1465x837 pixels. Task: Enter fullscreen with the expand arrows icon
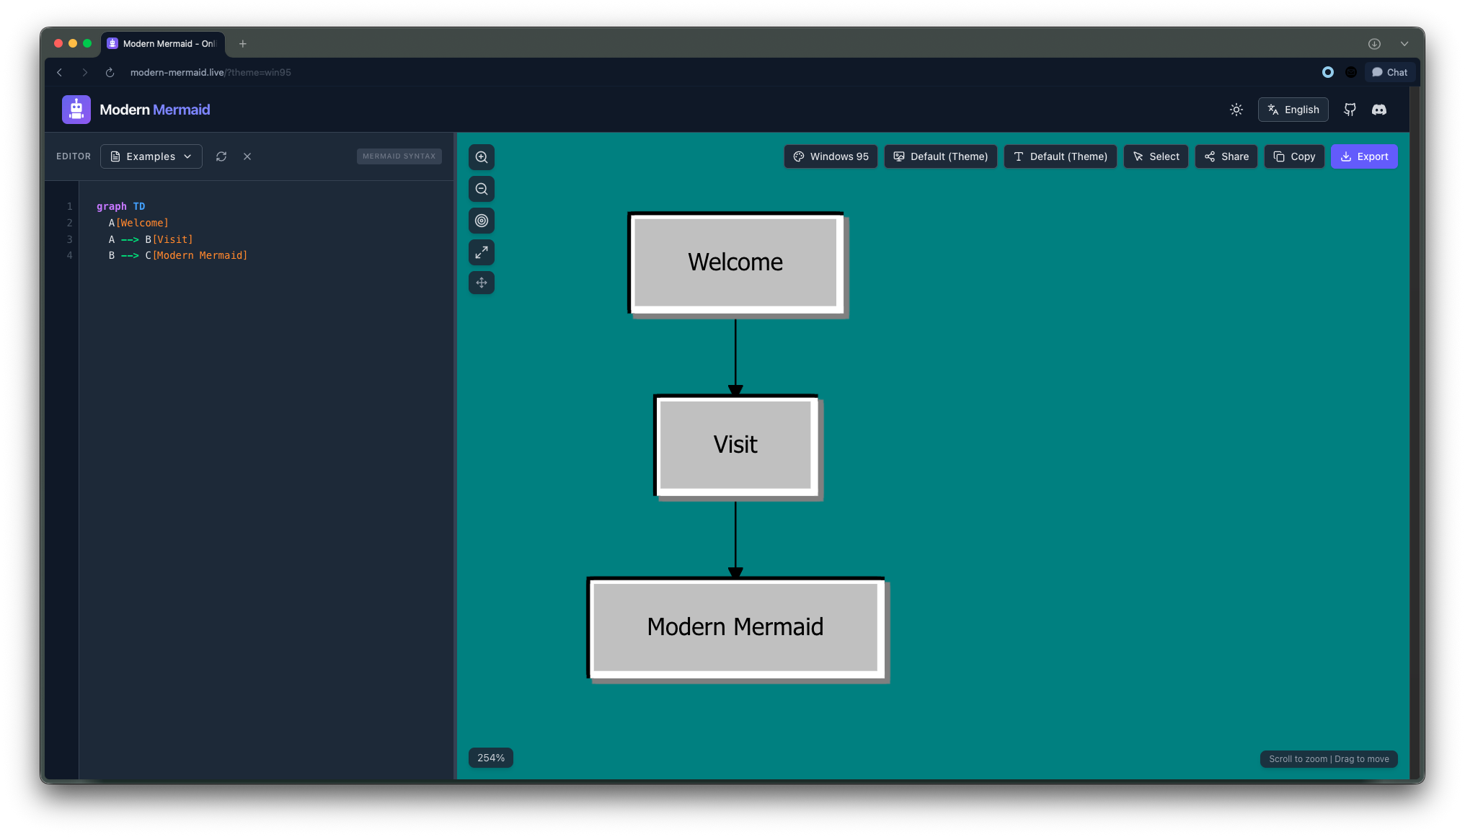482,252
